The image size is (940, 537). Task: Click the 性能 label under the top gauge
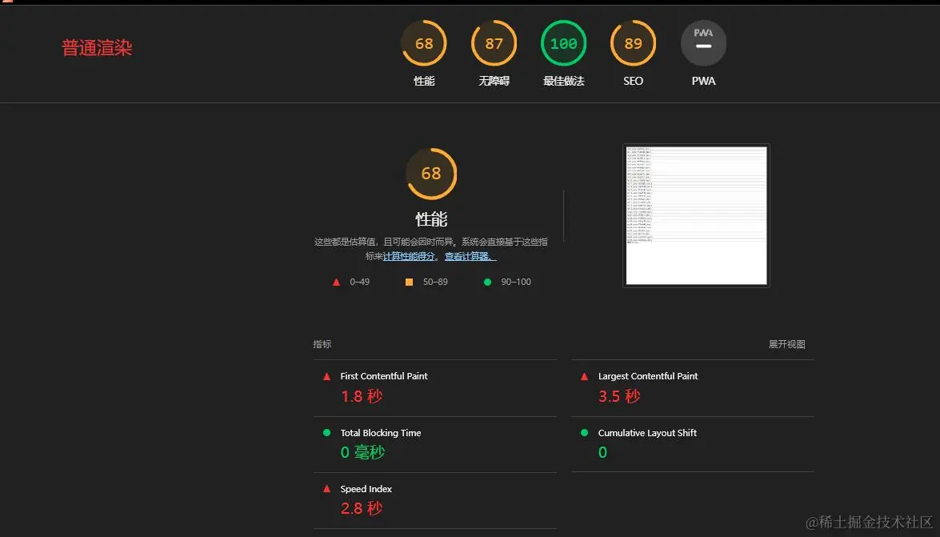[x=424, y=81]
